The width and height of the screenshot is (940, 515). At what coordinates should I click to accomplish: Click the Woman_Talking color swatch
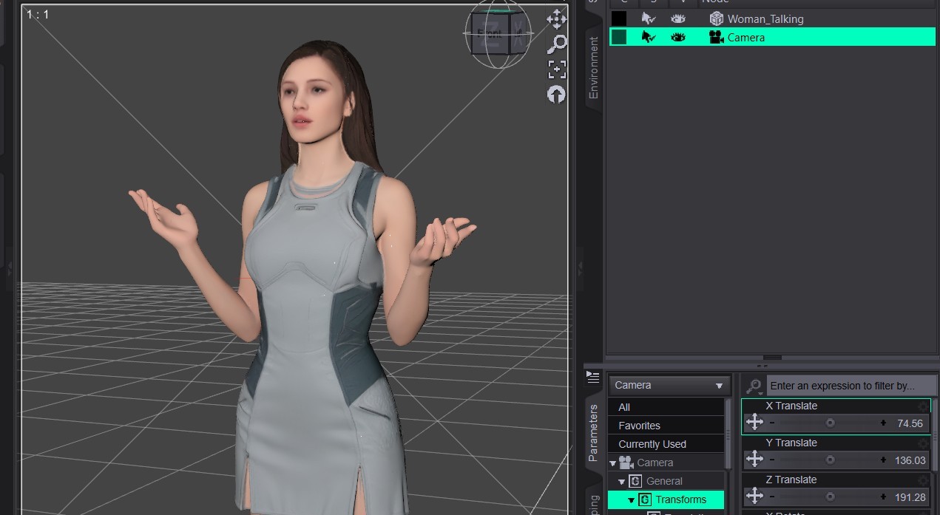(x=619, y=18)
